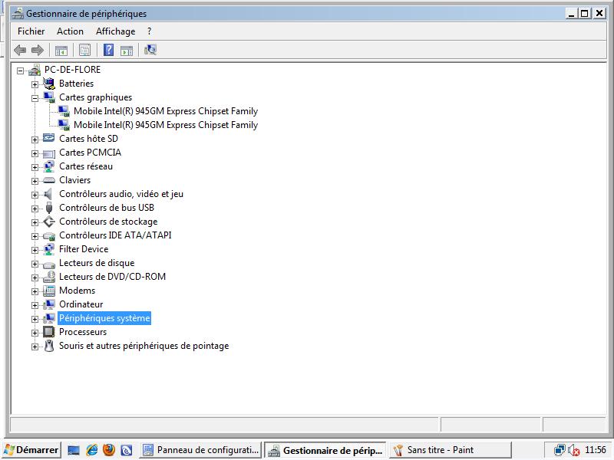This screenshot has height=460, width=614.
Task: Select Lecteurs de DVD/CD-ROM label
Action: point(112,277)
